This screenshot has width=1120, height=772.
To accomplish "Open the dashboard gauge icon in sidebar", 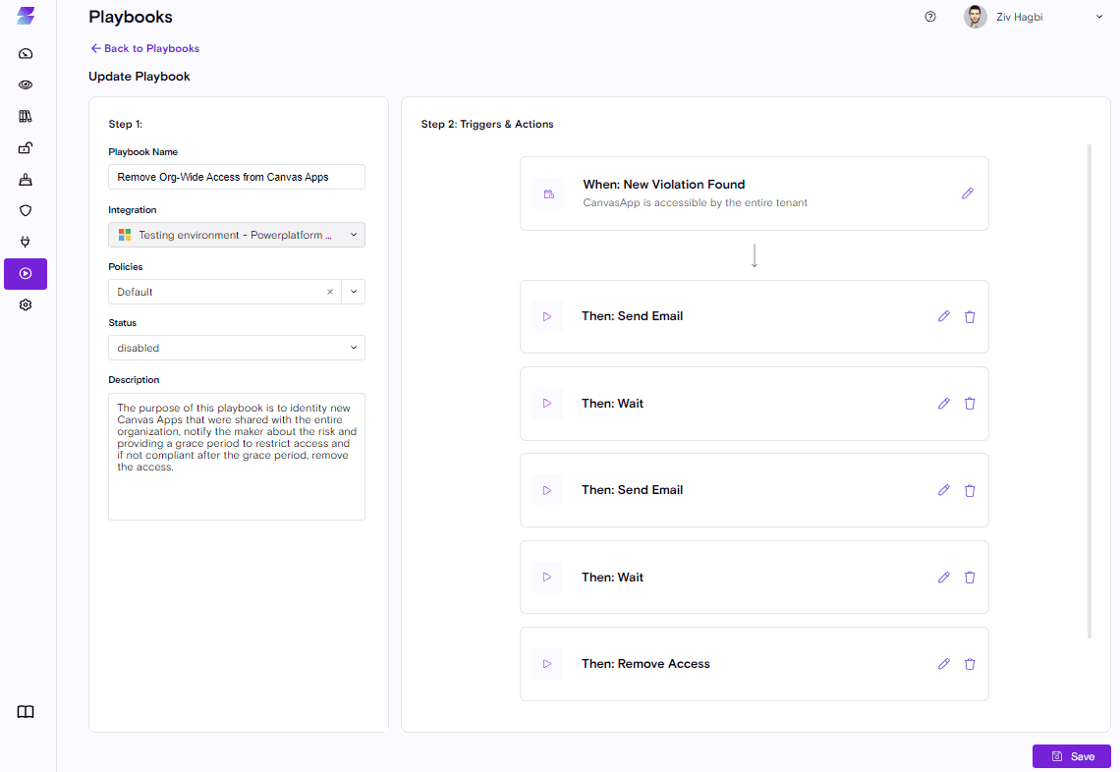I will 26,54.
